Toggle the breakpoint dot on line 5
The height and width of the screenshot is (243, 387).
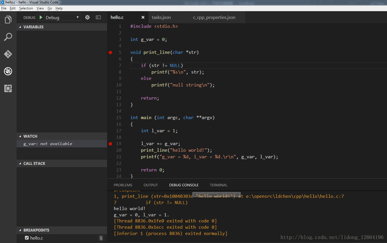coord(110,52)
